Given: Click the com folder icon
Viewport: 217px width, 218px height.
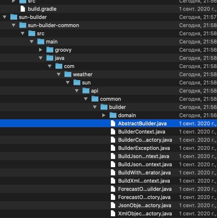Looking at the screenshot, I should tap(59, 66).
